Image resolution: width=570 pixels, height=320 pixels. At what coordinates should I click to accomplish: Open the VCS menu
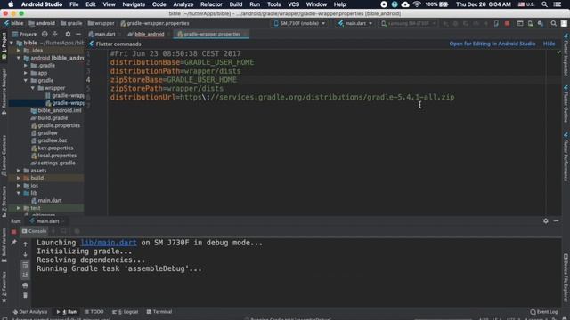click(293, 4)
